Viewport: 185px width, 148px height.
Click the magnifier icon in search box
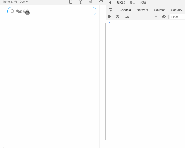12,11
